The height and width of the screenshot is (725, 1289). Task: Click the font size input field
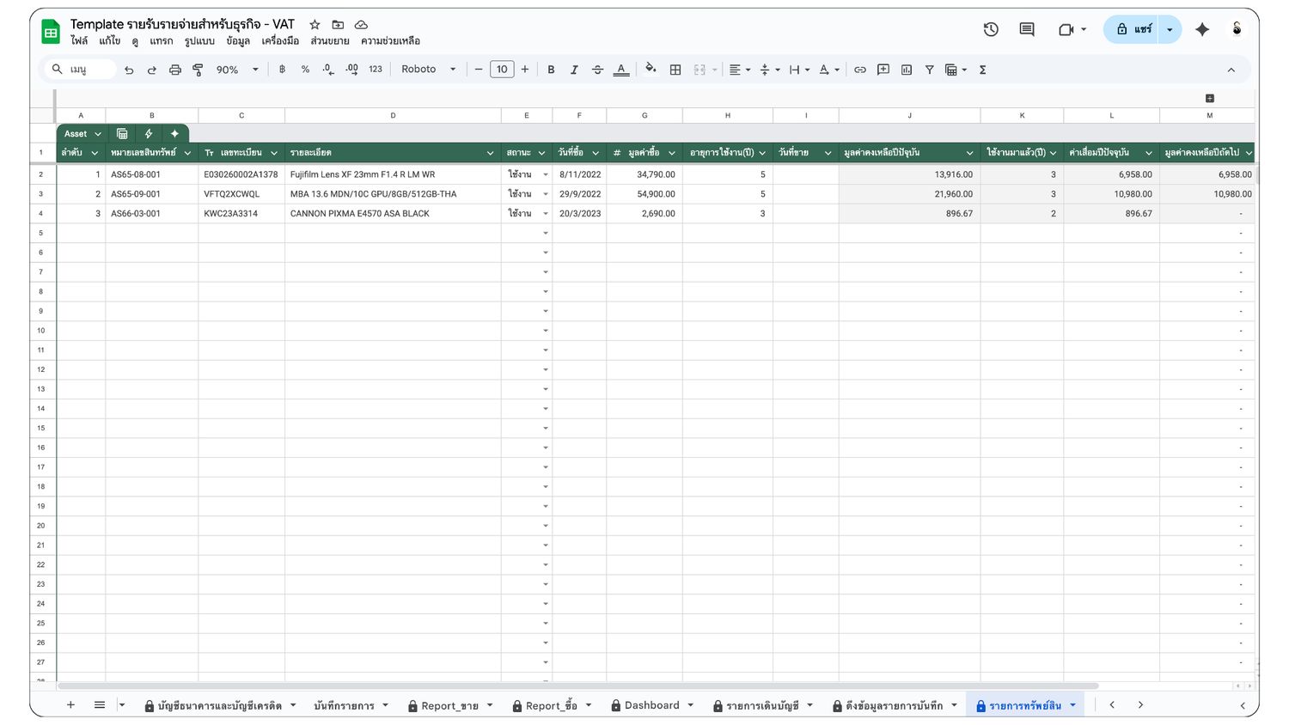[x=502, y=70]
